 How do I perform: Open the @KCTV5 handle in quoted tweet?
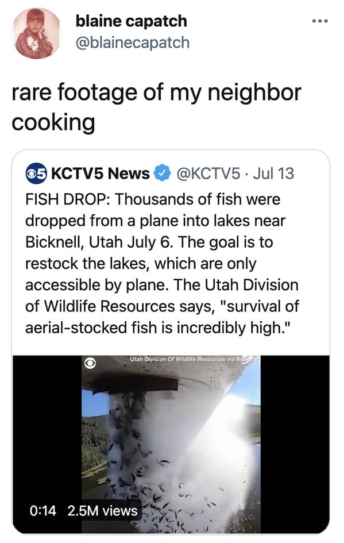(208, 173)
